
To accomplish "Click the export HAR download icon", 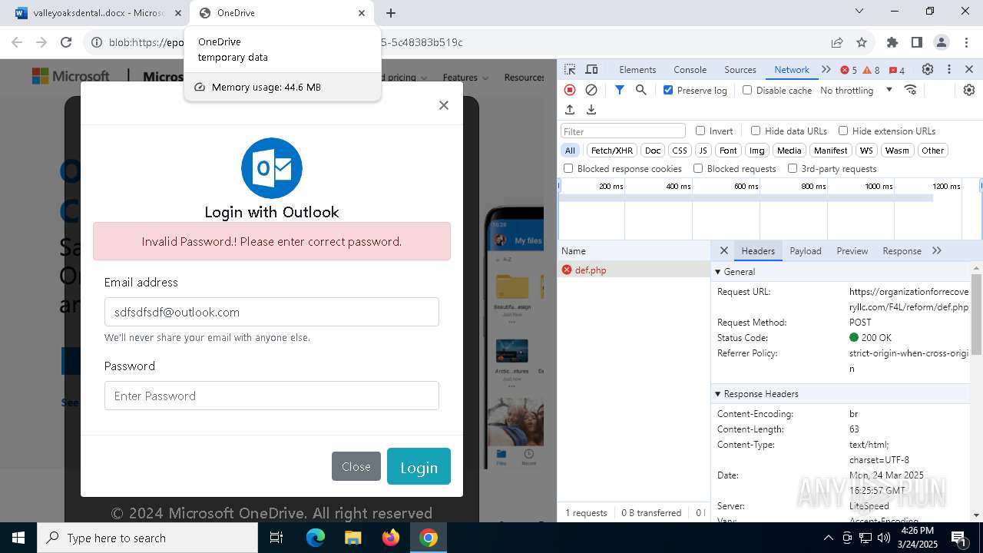I will coord(591,110).
